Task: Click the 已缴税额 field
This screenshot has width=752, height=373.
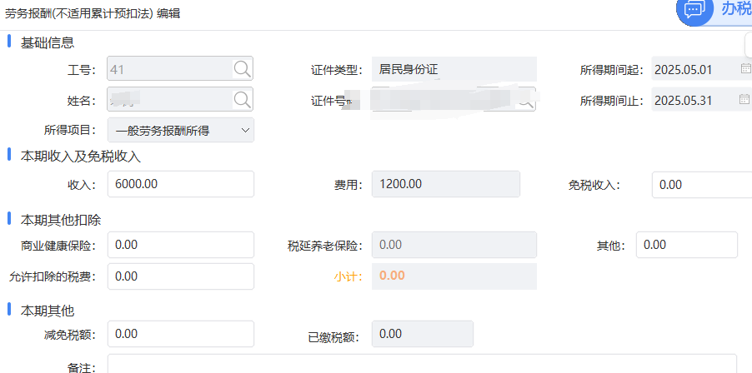Action: click(x=422, y=334)
